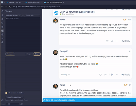Viewport: 136px width, 106px height.
Task: Go forward with the forward arrow
Action: tap(6, 7)
